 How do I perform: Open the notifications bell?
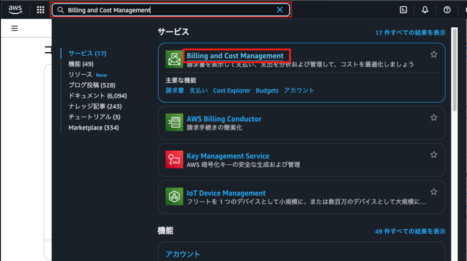point(425,10)
